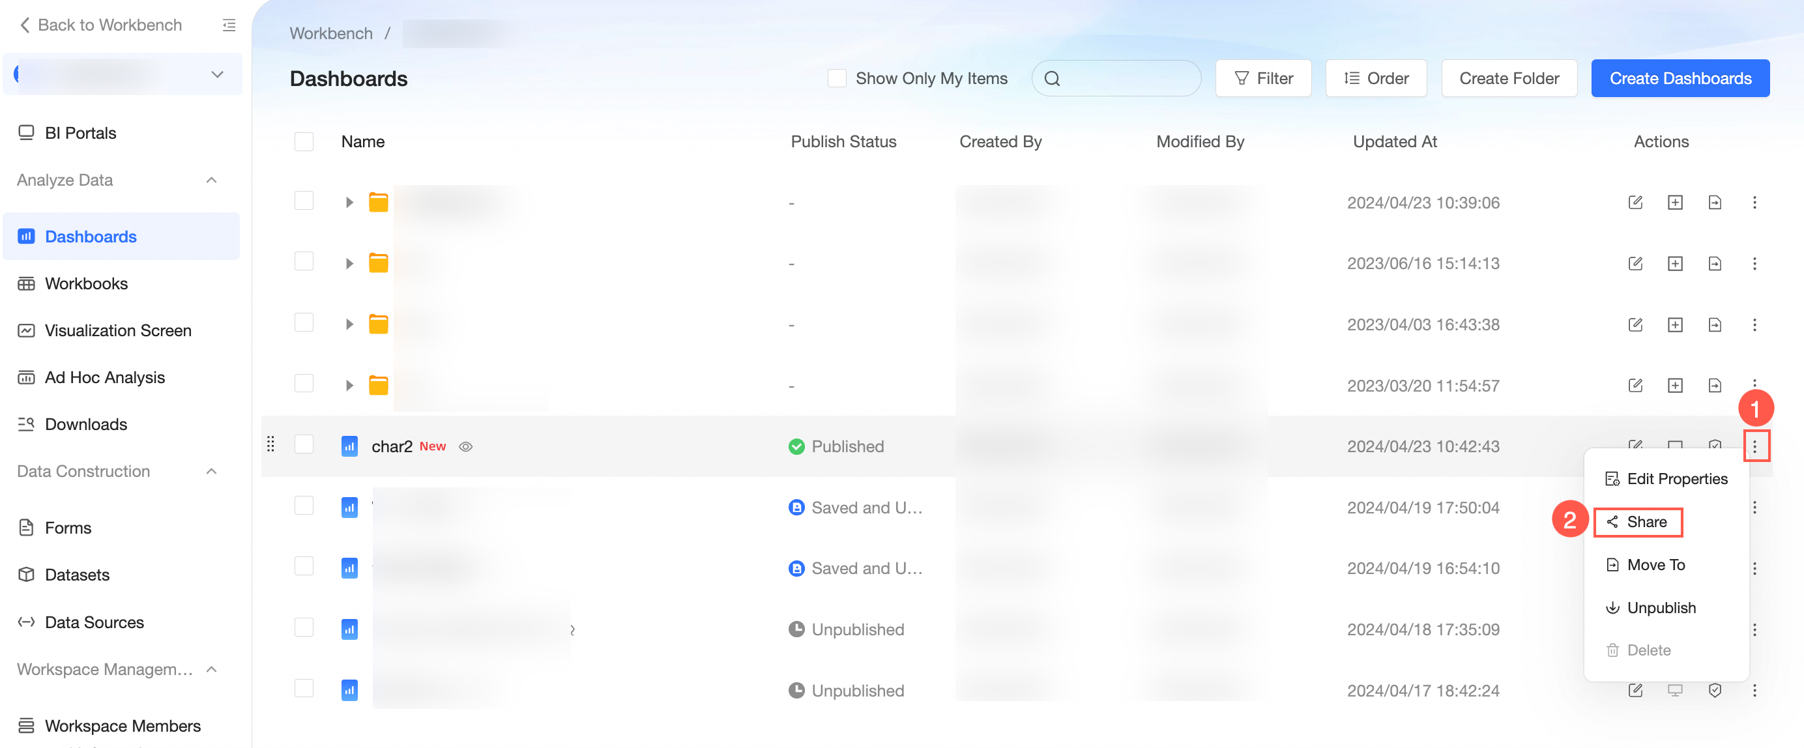This screenshot has height=748, width=1804.
Task: Enable the Show Only My Items checkbox
Action: (x=836, y=78)
